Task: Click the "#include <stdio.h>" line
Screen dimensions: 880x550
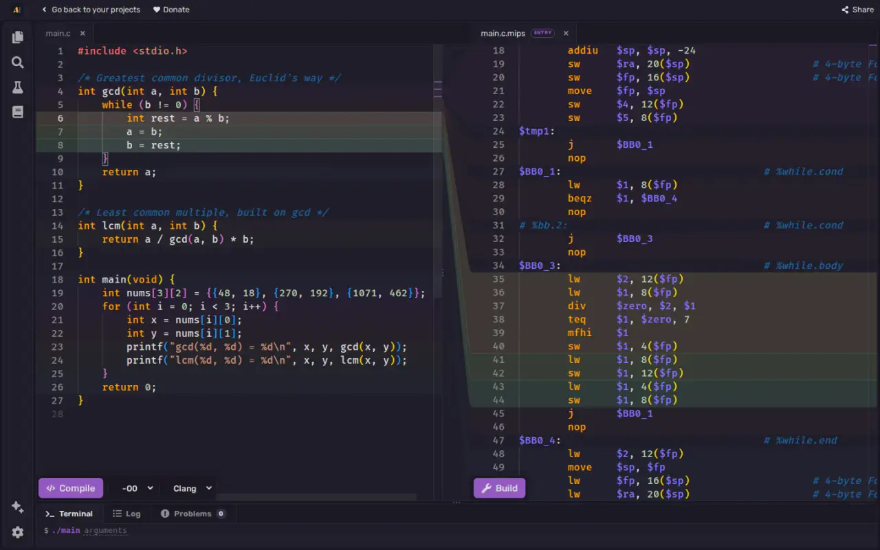Action: 133,51
